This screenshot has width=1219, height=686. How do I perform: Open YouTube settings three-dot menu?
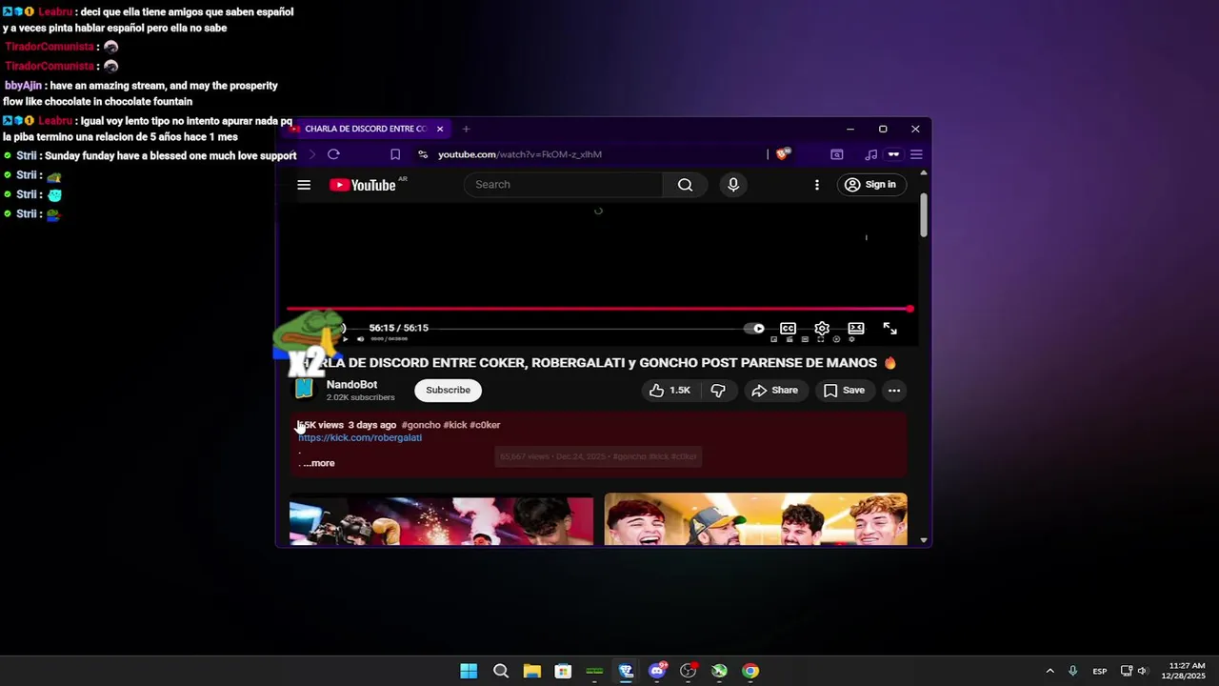point(816,185)
